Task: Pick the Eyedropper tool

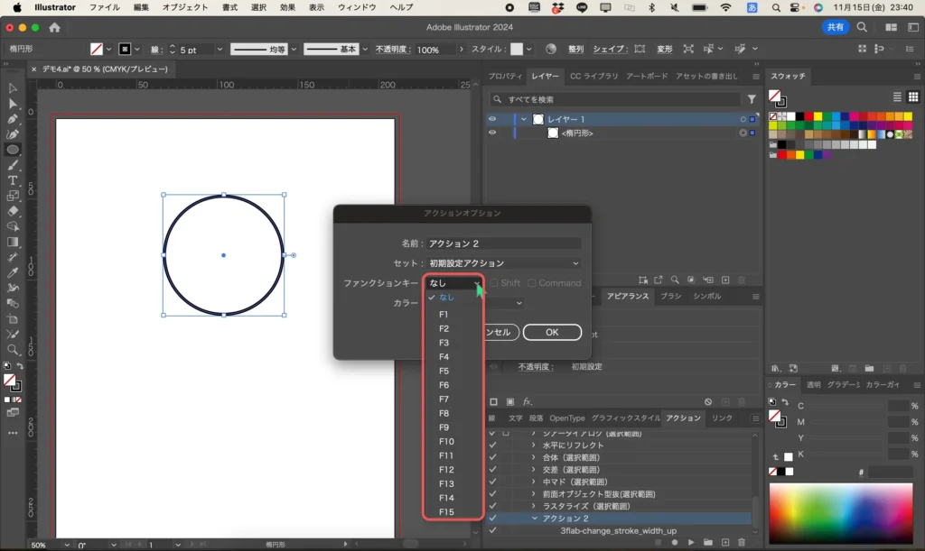Action: click(13, 272)
